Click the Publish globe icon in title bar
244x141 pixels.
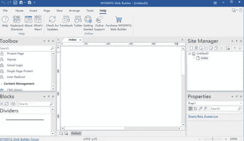click(x=29, y=2)
